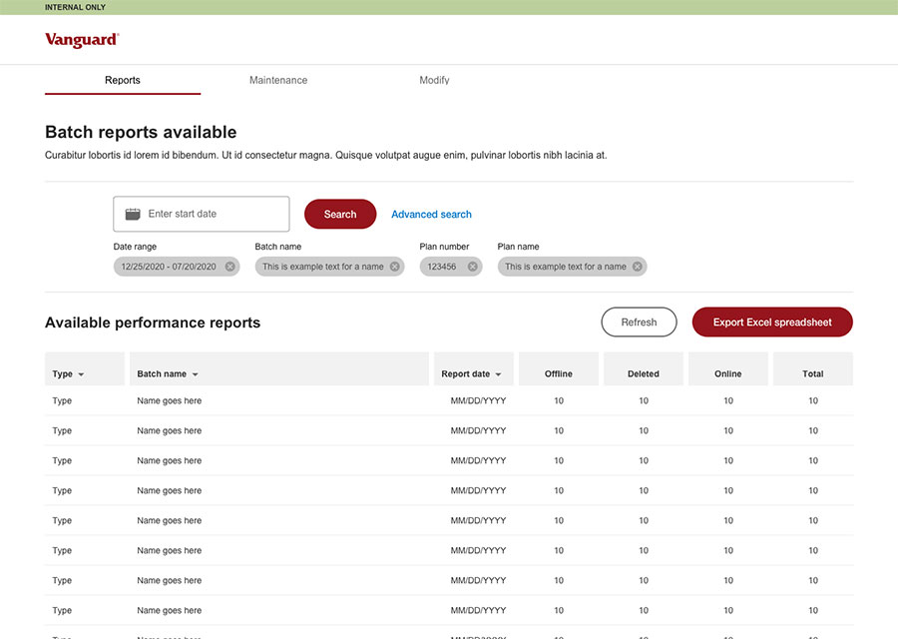Switch to the Maintenance tab

pos(278,80)
